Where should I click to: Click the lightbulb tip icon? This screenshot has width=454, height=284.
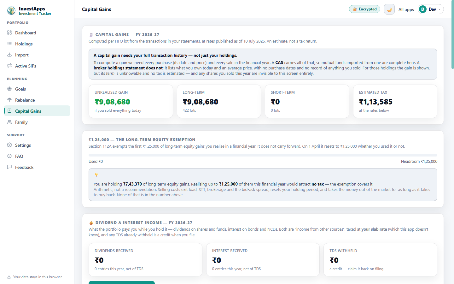(x=96, y=175)
